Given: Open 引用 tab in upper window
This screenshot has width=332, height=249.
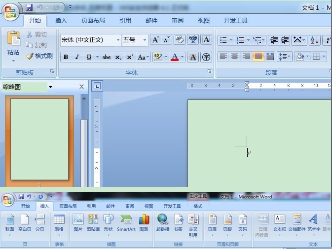Looking at the screenshot, I should pyautogui.click(x=125, y=21).
